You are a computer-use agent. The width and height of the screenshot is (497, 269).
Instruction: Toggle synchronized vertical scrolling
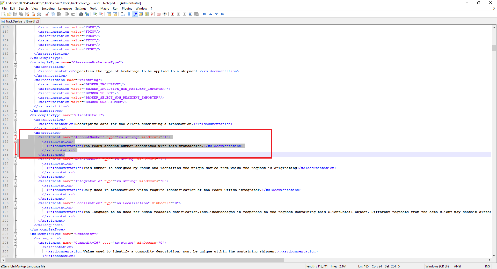[x=109, y=14]
